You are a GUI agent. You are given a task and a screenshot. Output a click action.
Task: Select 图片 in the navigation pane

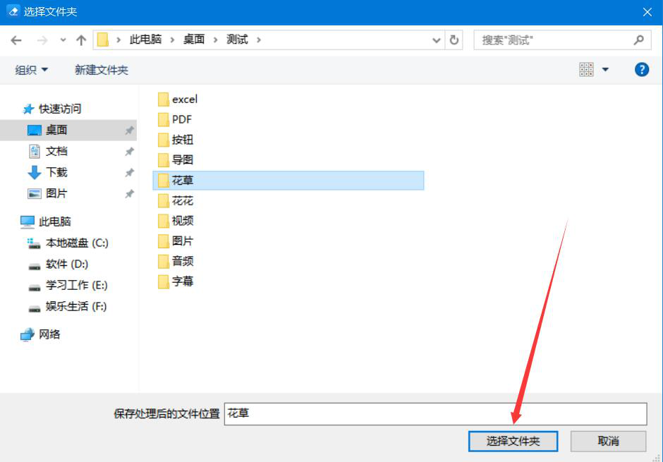point(56,193)
